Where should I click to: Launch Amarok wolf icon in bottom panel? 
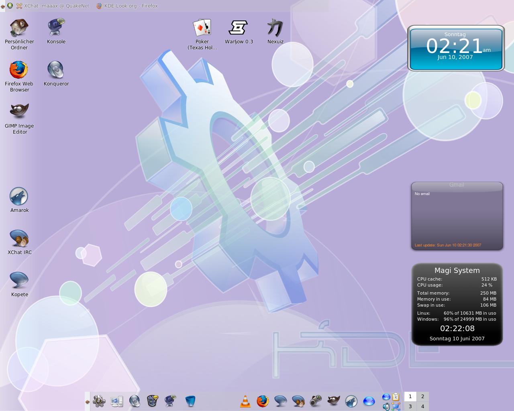coord(351,401)
